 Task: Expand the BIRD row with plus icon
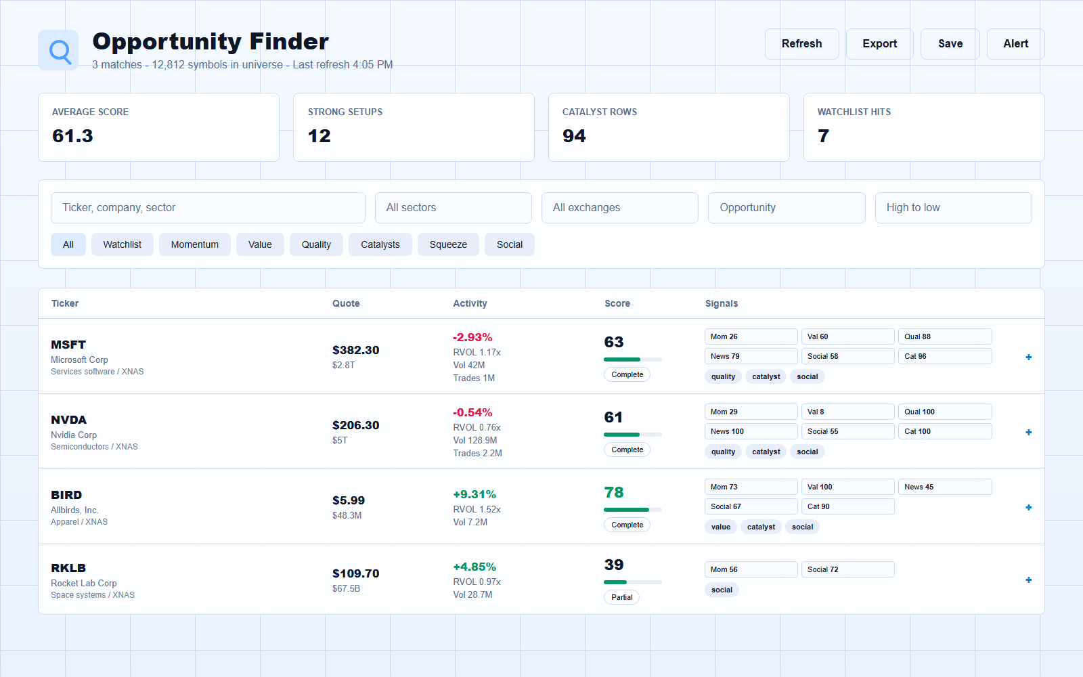click(x=1028, y=507)
